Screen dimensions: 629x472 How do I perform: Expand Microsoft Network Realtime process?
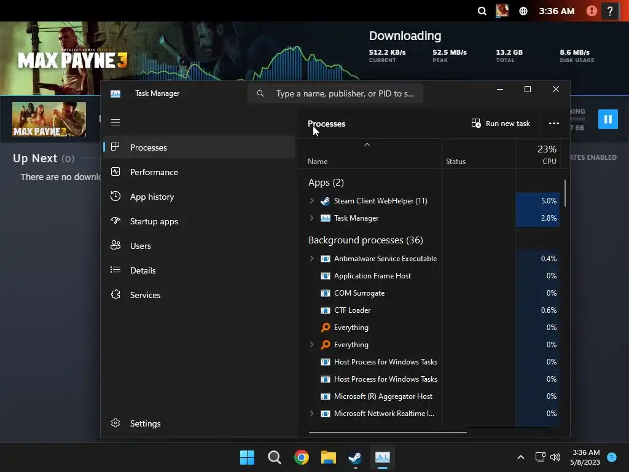tap(311, 414)
